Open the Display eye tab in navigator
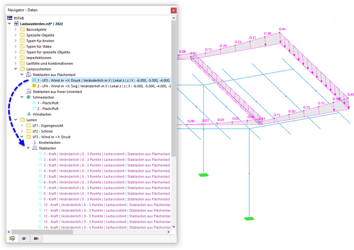The image size is (354, 250). (x=24, y=238)
